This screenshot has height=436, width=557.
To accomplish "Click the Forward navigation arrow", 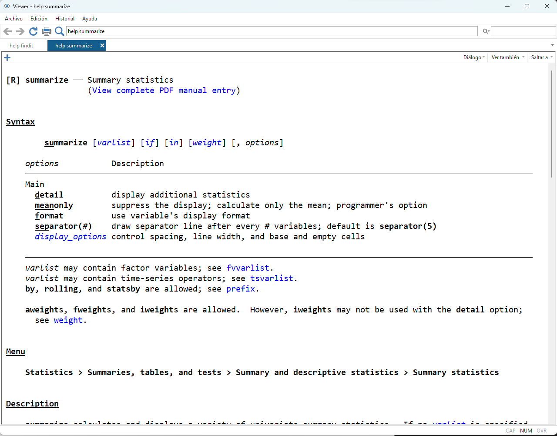I will [20, 31].
